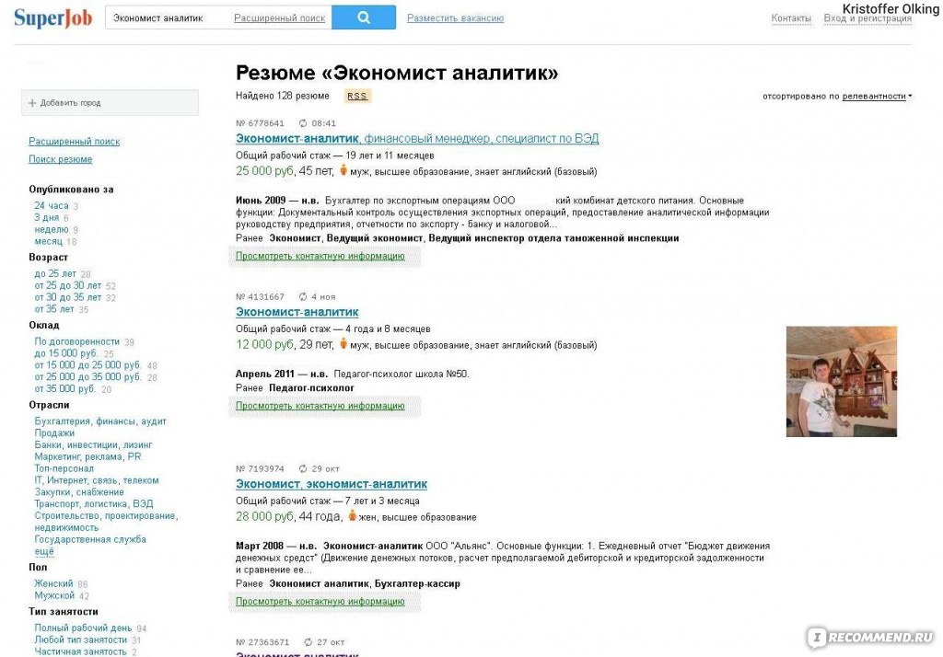Click the refresh icon next to 4 ноя
This screenshot has width=943, height=657.
point(303,297)
